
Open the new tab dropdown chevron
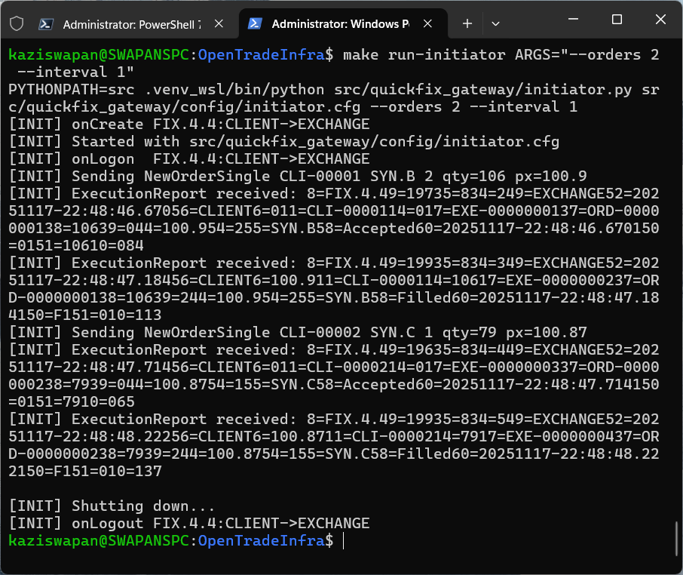click(495, 23)
